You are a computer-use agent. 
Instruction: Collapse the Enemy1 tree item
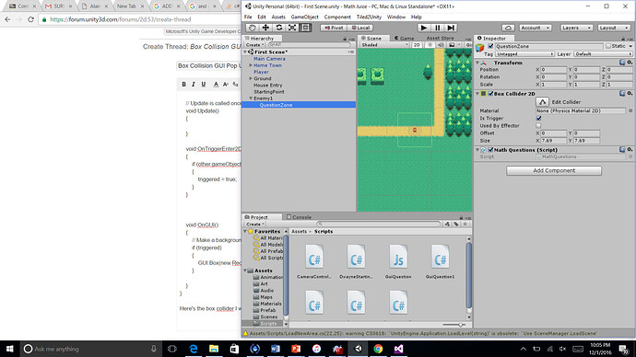251,98
